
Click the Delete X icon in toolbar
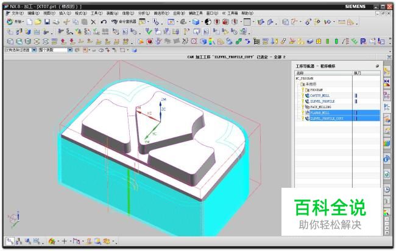(93, 21)
